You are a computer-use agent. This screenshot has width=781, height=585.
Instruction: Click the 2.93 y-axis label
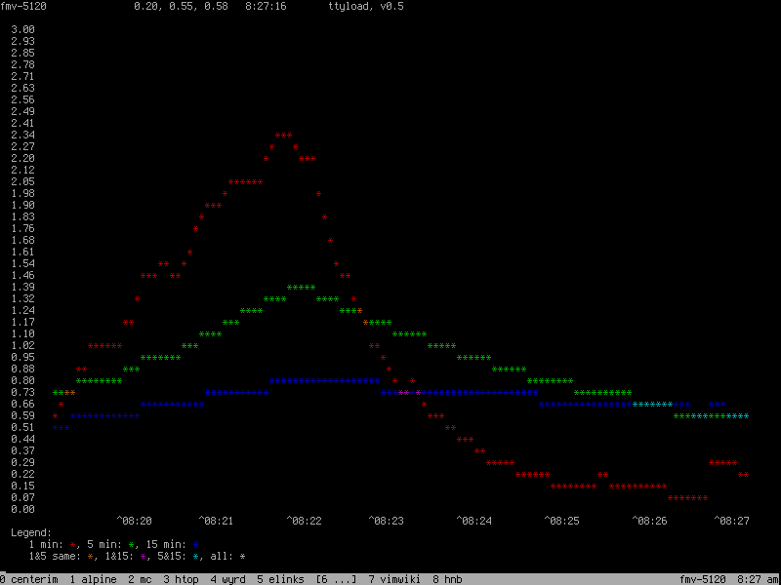(22, 41)
